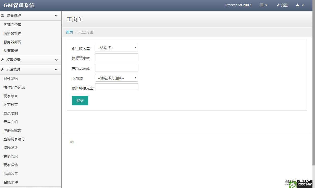This screenshot has height=188, width=315.
Task: Select 玩家详情 menu item
Action: (11, 165)
